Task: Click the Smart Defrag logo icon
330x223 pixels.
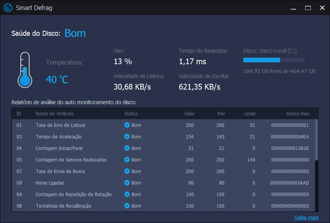Action: 8,8
